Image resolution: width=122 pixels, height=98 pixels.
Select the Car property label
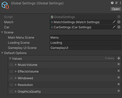coord(7,27)
